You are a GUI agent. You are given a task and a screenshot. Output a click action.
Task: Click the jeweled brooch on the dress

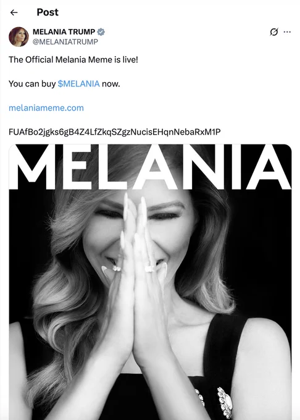point(224,402)
